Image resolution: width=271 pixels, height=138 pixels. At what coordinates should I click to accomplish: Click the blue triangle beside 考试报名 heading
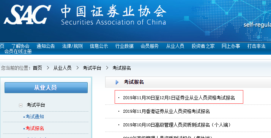(117, 82)
